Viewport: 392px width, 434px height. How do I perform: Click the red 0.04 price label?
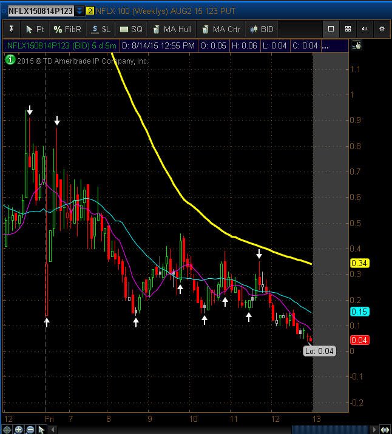pyautogui.click(x=360, y=340)
